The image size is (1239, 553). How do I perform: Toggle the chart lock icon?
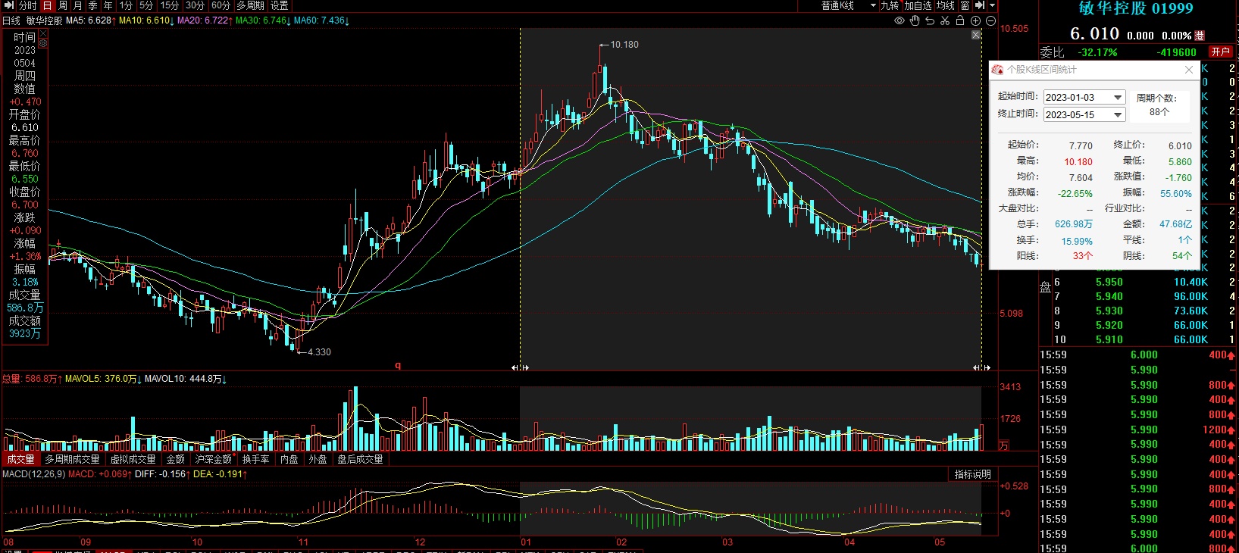(960, 20)
